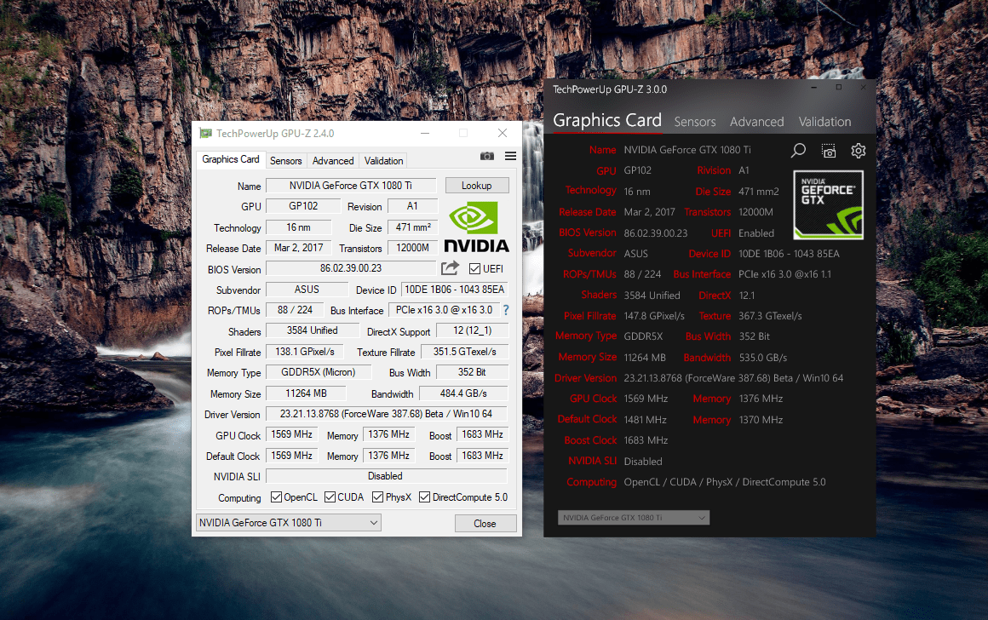Click the Release Date Mar 2, 2017 field in GPU-Z 2.4.0

[299, 248]
